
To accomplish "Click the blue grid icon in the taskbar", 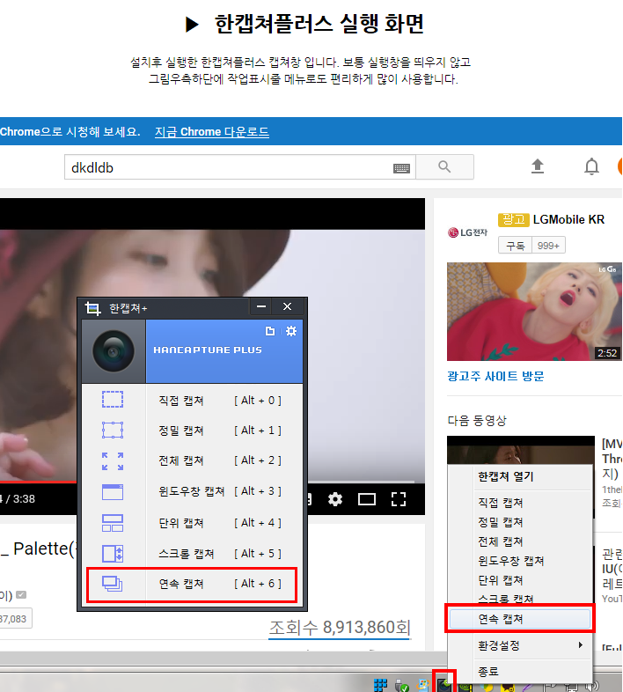I will point(380,685).
